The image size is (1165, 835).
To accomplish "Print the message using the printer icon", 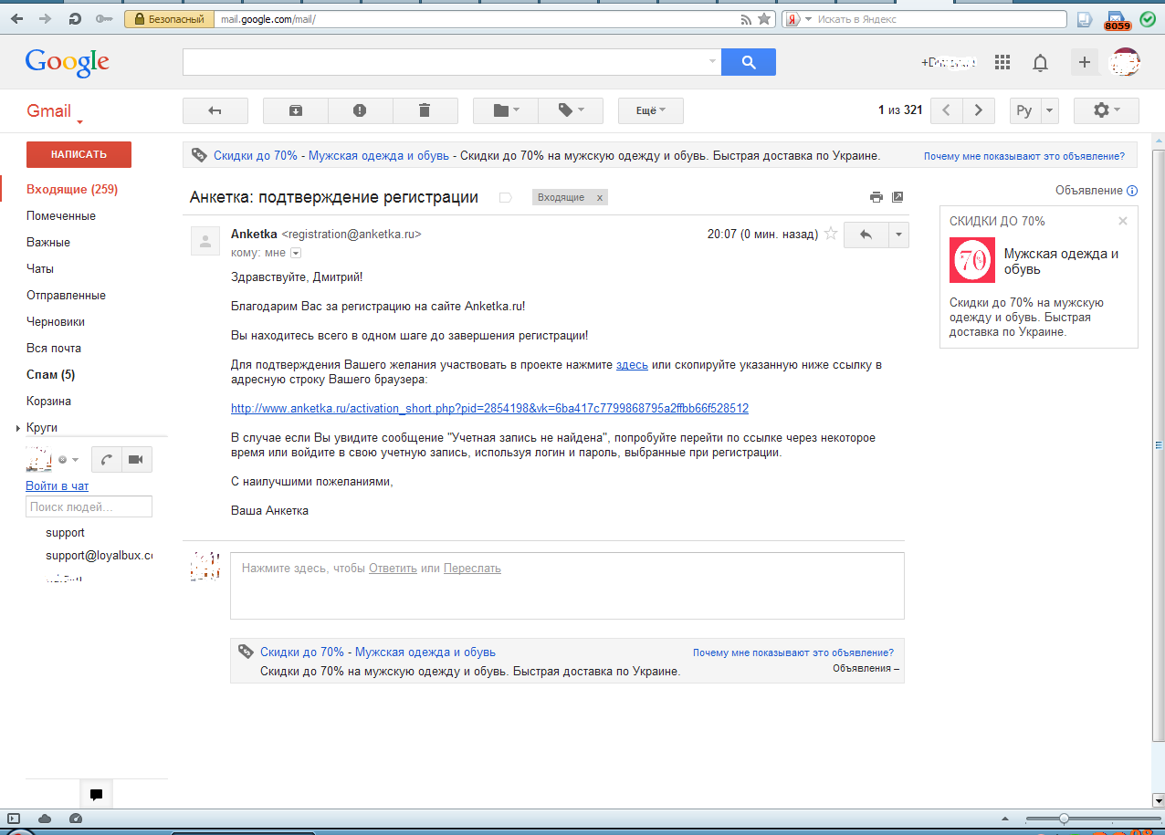I will 876,197.
